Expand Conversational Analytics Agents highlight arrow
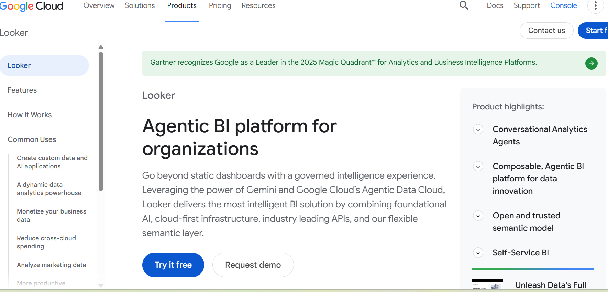The image size is (608, 292). tap(478, 129)
